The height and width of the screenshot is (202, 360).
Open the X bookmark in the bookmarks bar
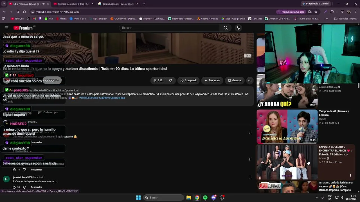click(28, 19)
